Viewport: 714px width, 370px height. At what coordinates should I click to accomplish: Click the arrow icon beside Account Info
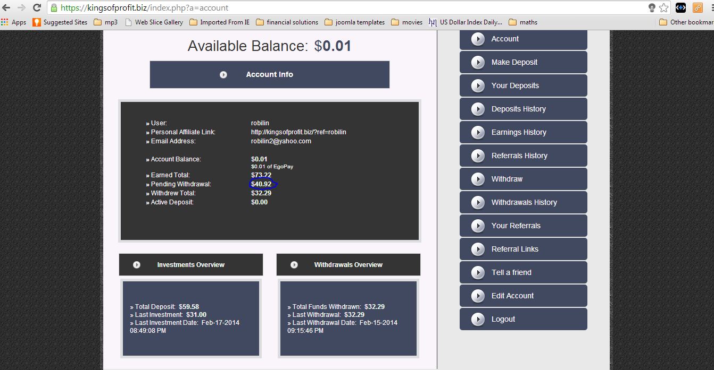point(223,75)
